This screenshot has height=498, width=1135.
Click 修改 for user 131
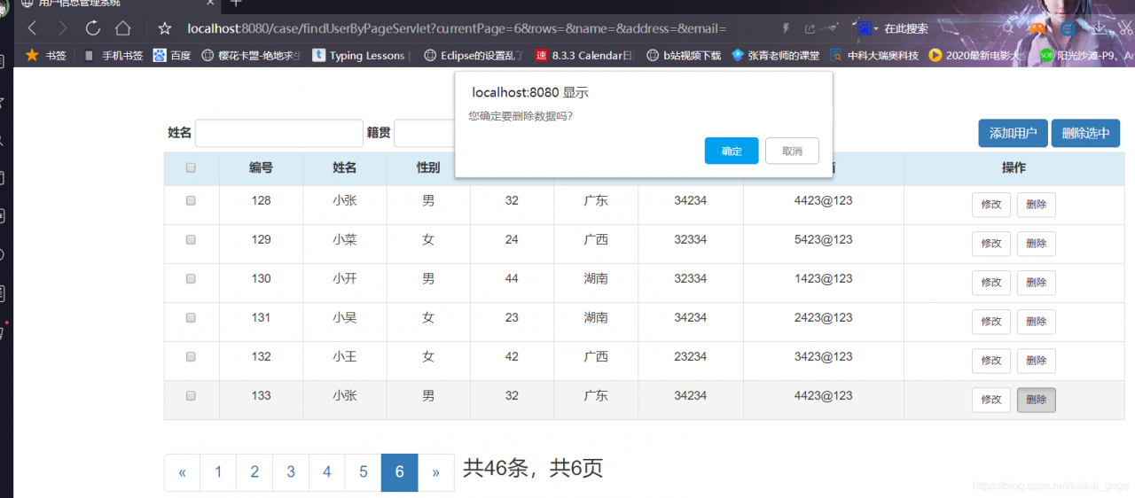pyautogui.click(x=991, y=322)
